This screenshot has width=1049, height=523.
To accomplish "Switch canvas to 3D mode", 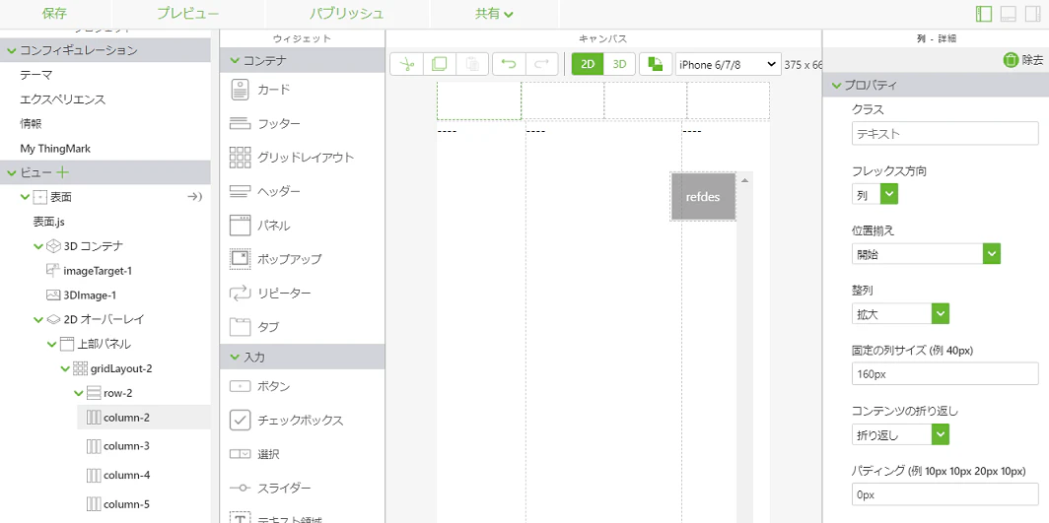I will 619,64.
